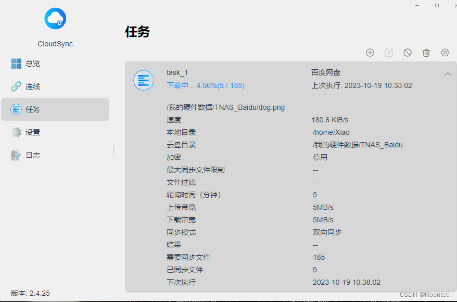Click the /home/Xiao local directory value
The image size is (457, 302).
coord(331,132)
